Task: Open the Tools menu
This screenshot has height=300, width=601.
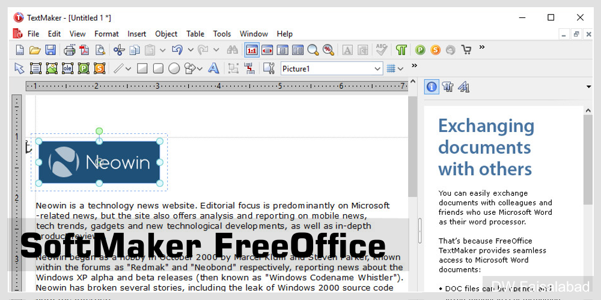Action: pos(222,34)
